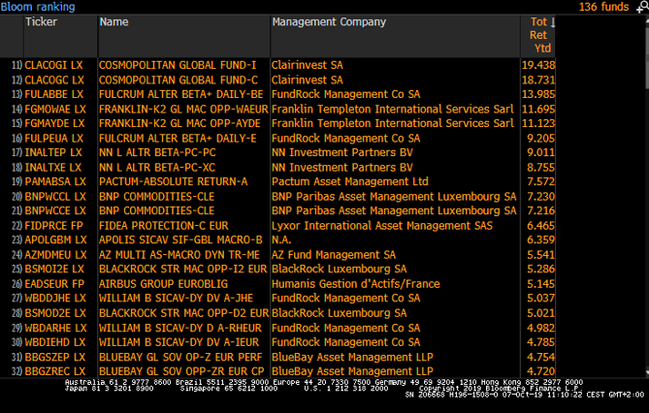Open fund FRANKLIN-K2 GL MAC OPP-AYDE
This screenshot has height=413, width=649.
click(x=179, y=123)
